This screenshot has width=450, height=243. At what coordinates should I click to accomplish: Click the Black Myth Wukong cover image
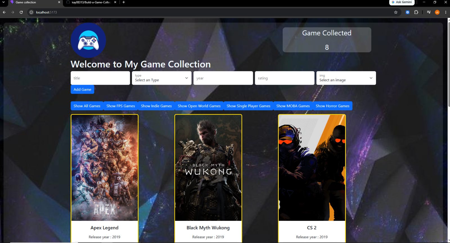coord(208,168)
